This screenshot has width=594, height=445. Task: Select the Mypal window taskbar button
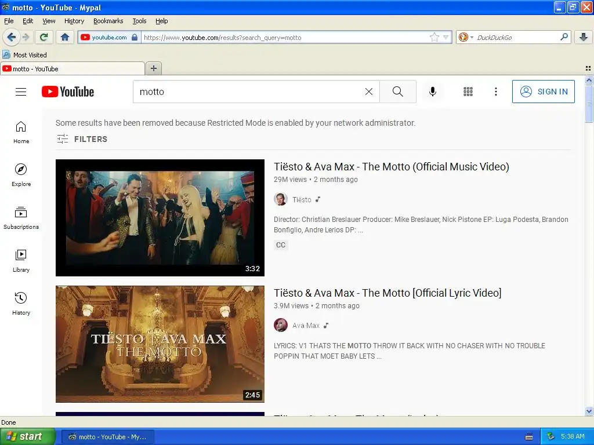click(x=107, y=437)
